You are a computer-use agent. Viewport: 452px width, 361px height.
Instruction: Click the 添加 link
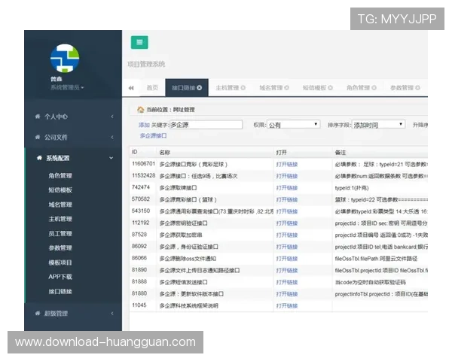[144, 125]
